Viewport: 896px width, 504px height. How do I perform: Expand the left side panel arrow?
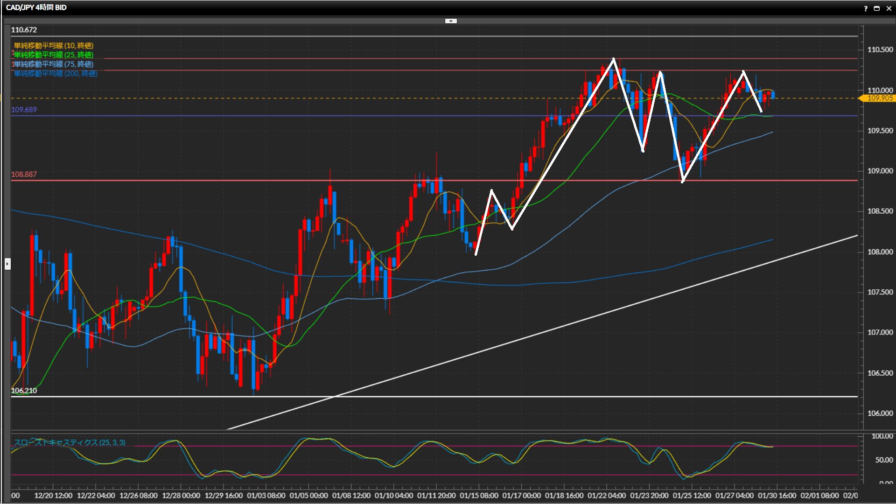pyautogui.click(x=7, y=264)
